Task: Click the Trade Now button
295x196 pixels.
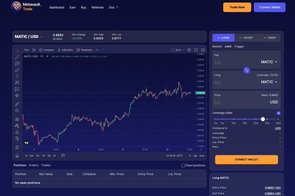Action: 237,7
